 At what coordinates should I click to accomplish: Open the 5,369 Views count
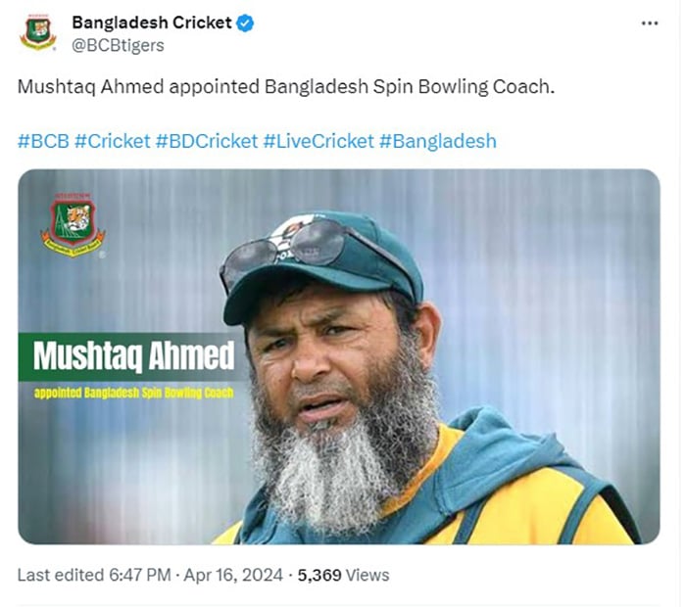(x=344, y=575)
